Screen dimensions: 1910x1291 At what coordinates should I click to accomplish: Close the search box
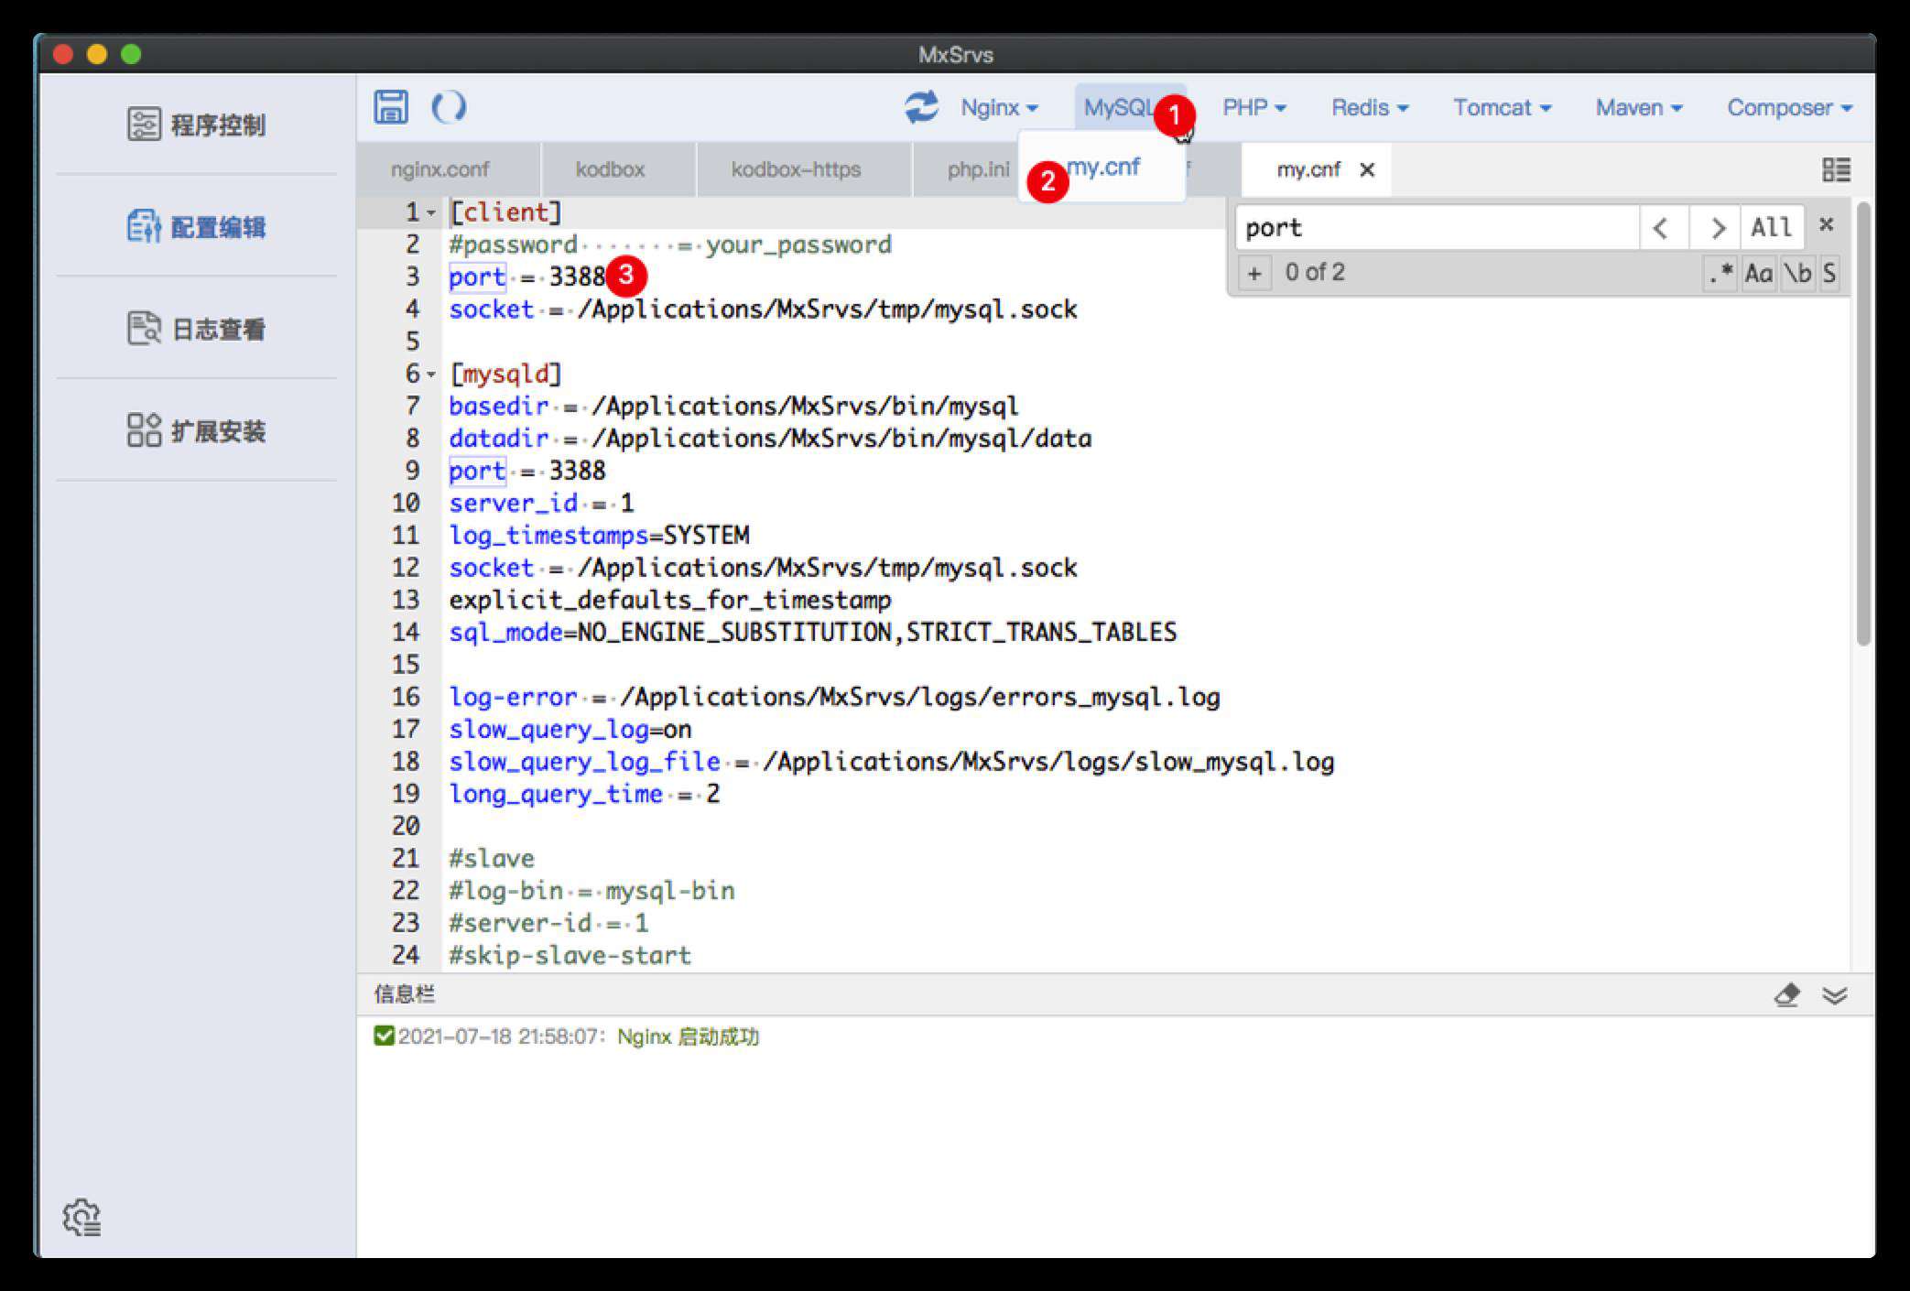1826,224
